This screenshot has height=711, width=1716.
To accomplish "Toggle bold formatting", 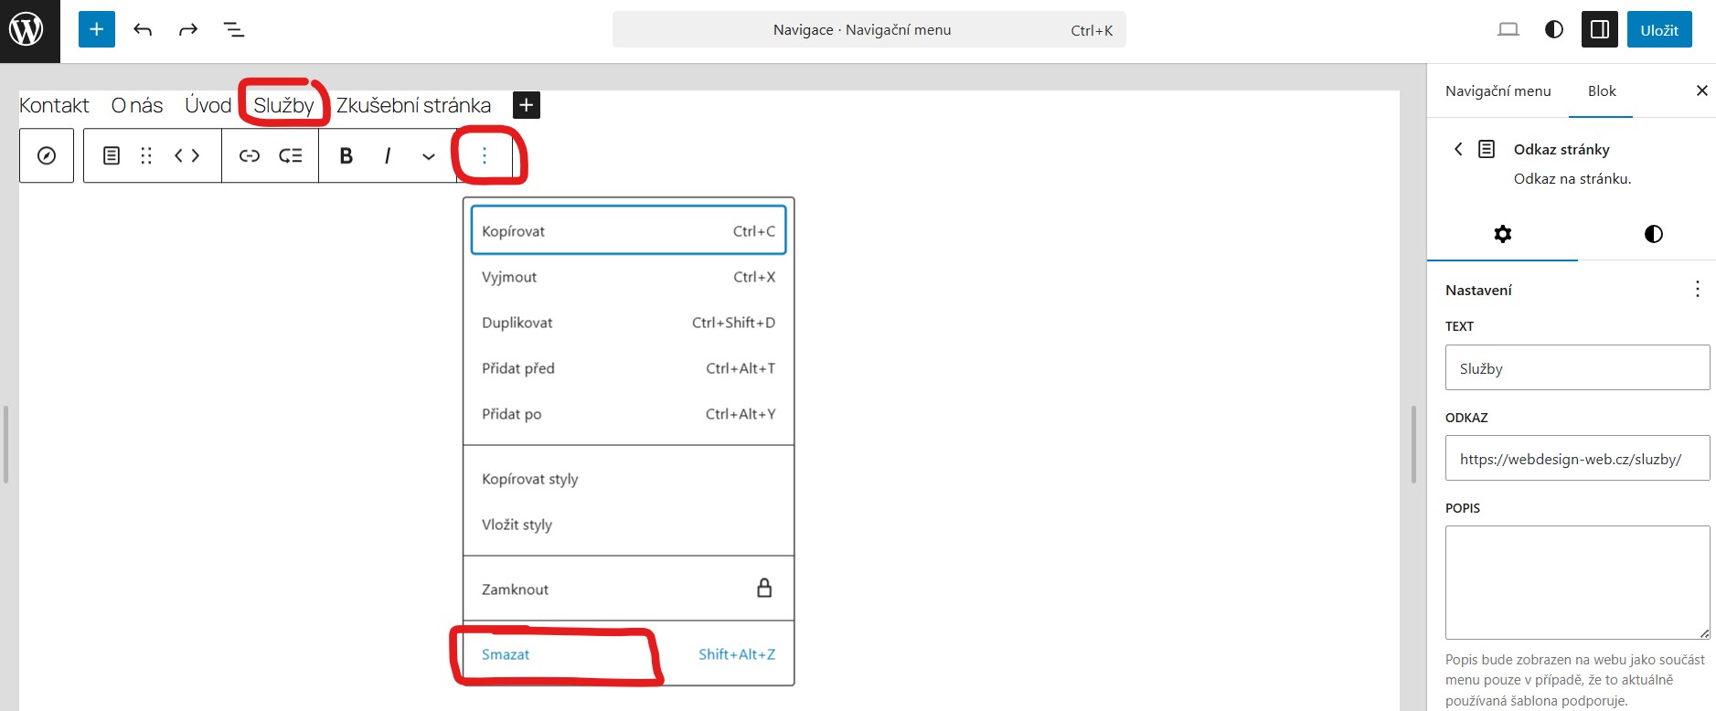I will point(346,155).
